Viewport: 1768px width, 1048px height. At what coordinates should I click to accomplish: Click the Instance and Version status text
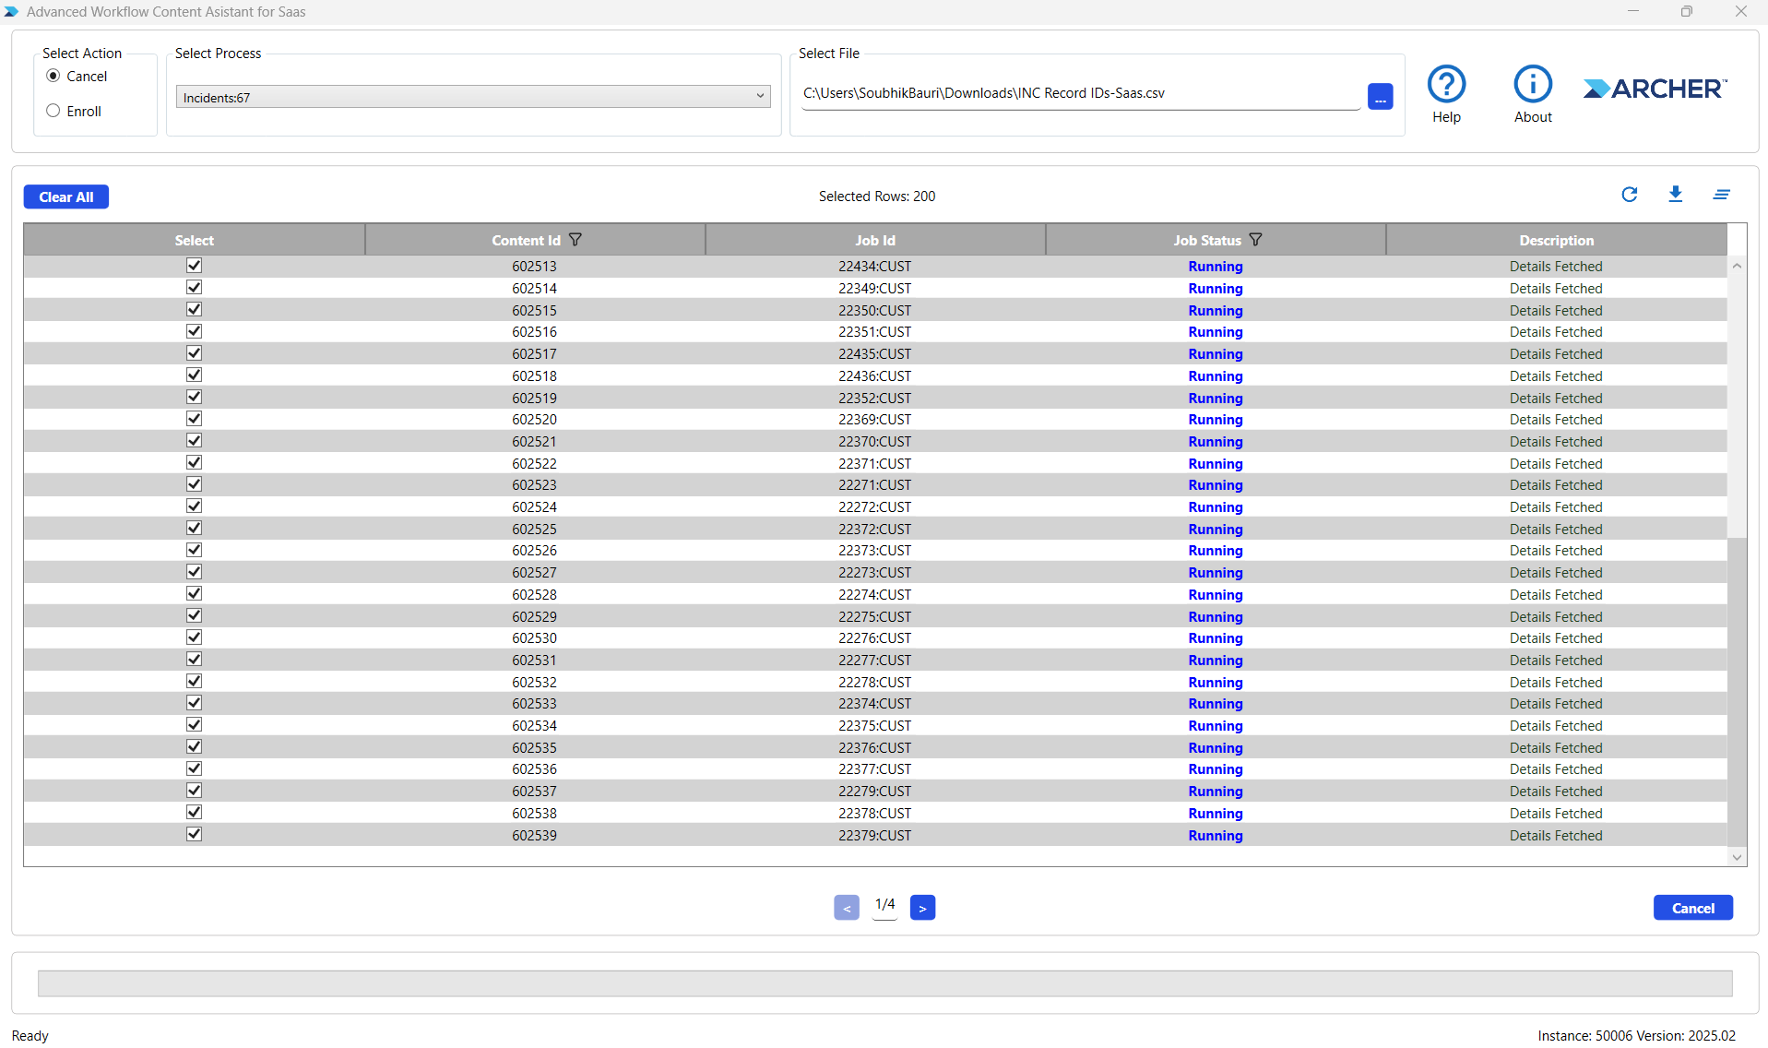point(1636,1035)
